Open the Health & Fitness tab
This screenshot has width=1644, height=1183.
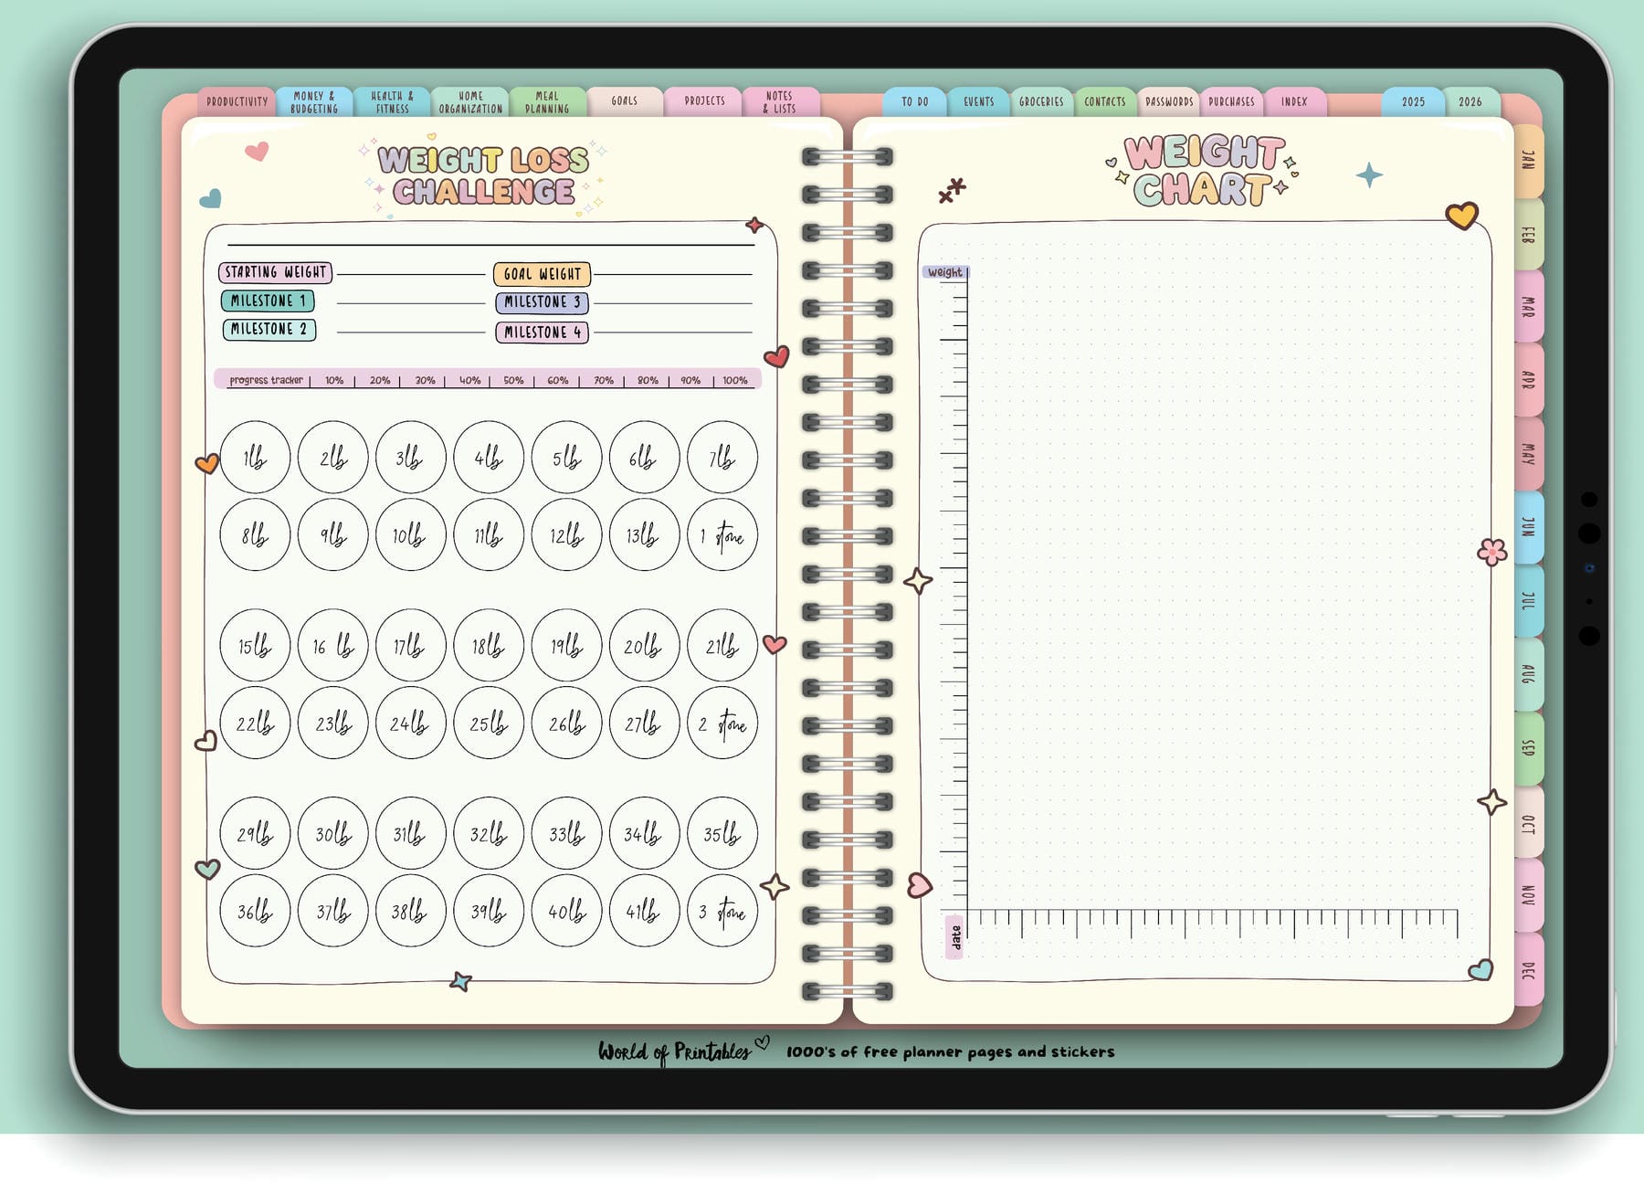coord(392,101)
